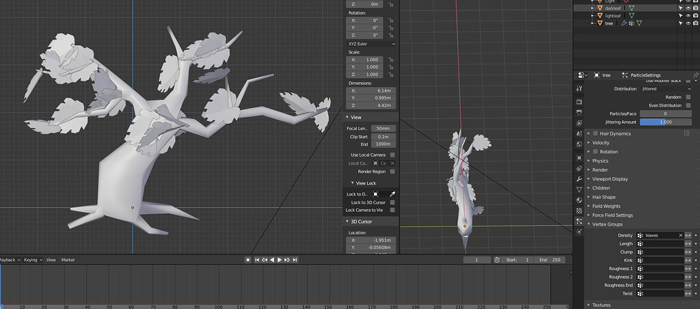Click the eyedropper next to Lock to Object
Viewport: 700px width, 309px height.
(x=392, y=194)
